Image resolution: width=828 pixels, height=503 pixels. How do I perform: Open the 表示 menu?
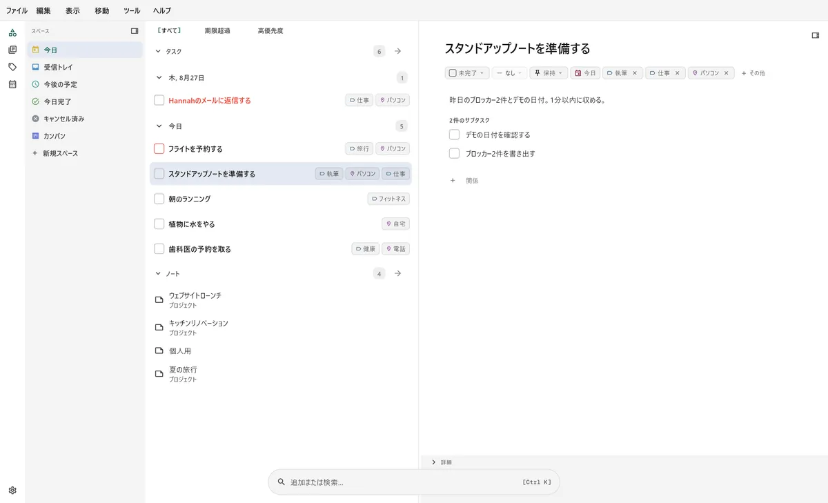point(72,10)
